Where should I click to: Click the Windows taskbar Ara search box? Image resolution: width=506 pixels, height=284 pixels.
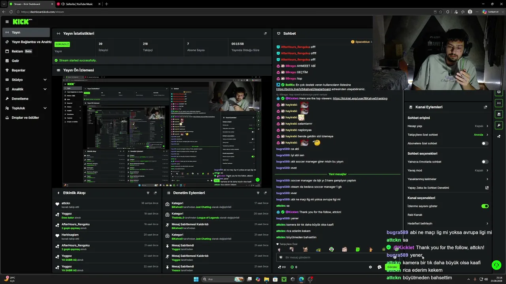(223, 279)
